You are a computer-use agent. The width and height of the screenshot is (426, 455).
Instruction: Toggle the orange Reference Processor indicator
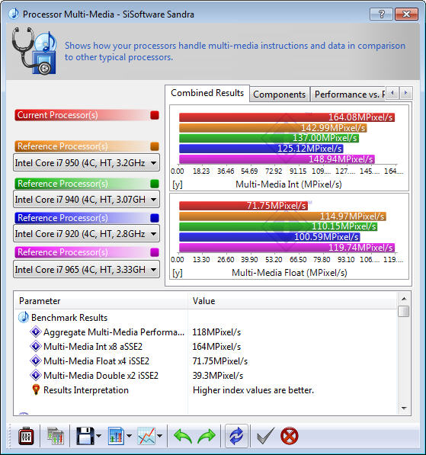pyautogui.click(x=155, y=146)
